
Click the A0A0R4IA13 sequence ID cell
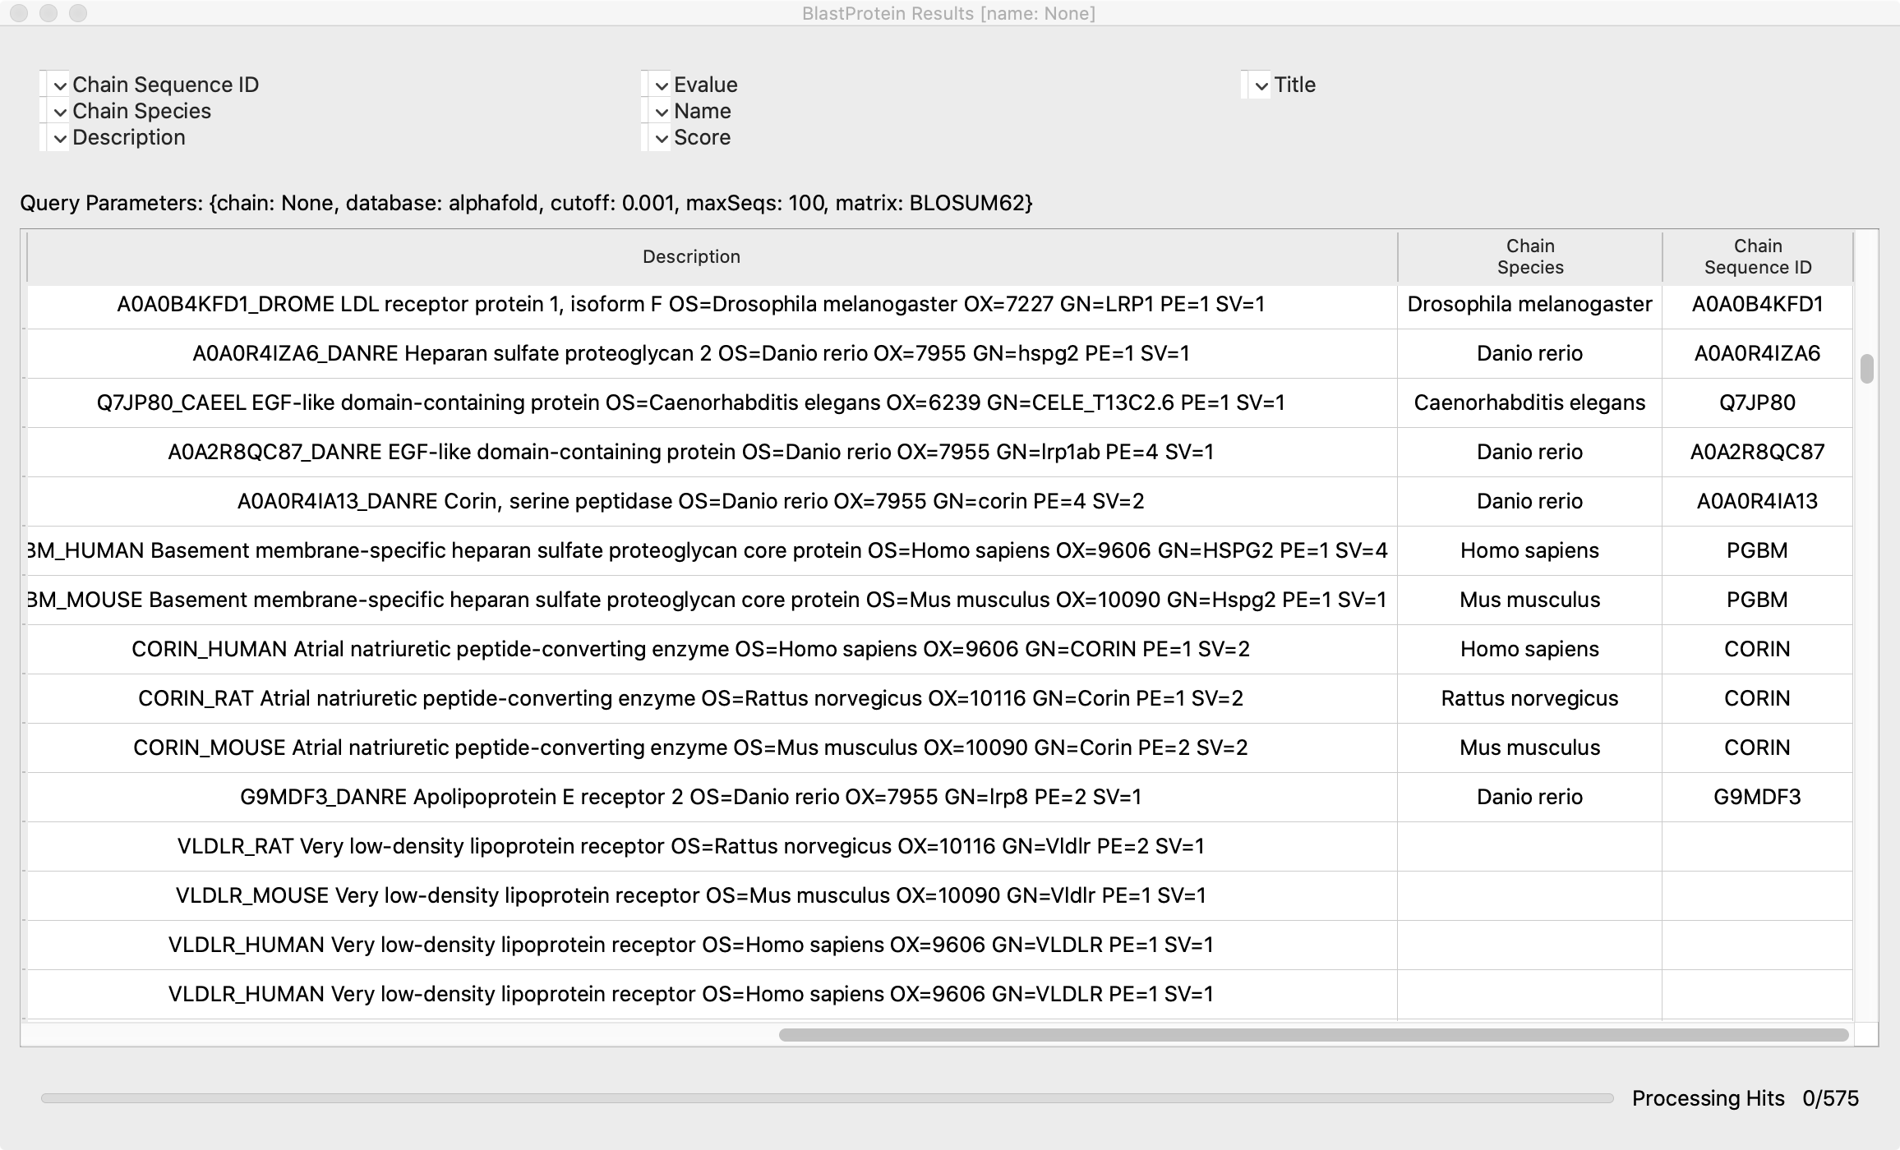point(1757,502)
